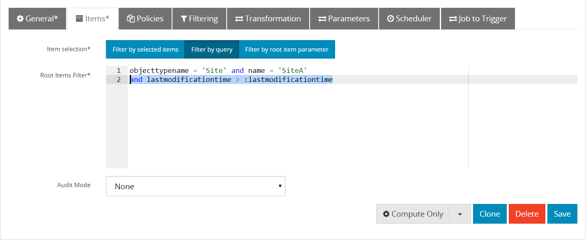This screenshot has height=240, width=586.
Task: Click the Root Items Filter label
Action: pos(65,75)
